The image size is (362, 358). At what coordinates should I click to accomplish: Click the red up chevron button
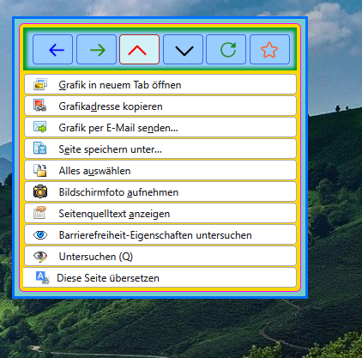point(139,50)
